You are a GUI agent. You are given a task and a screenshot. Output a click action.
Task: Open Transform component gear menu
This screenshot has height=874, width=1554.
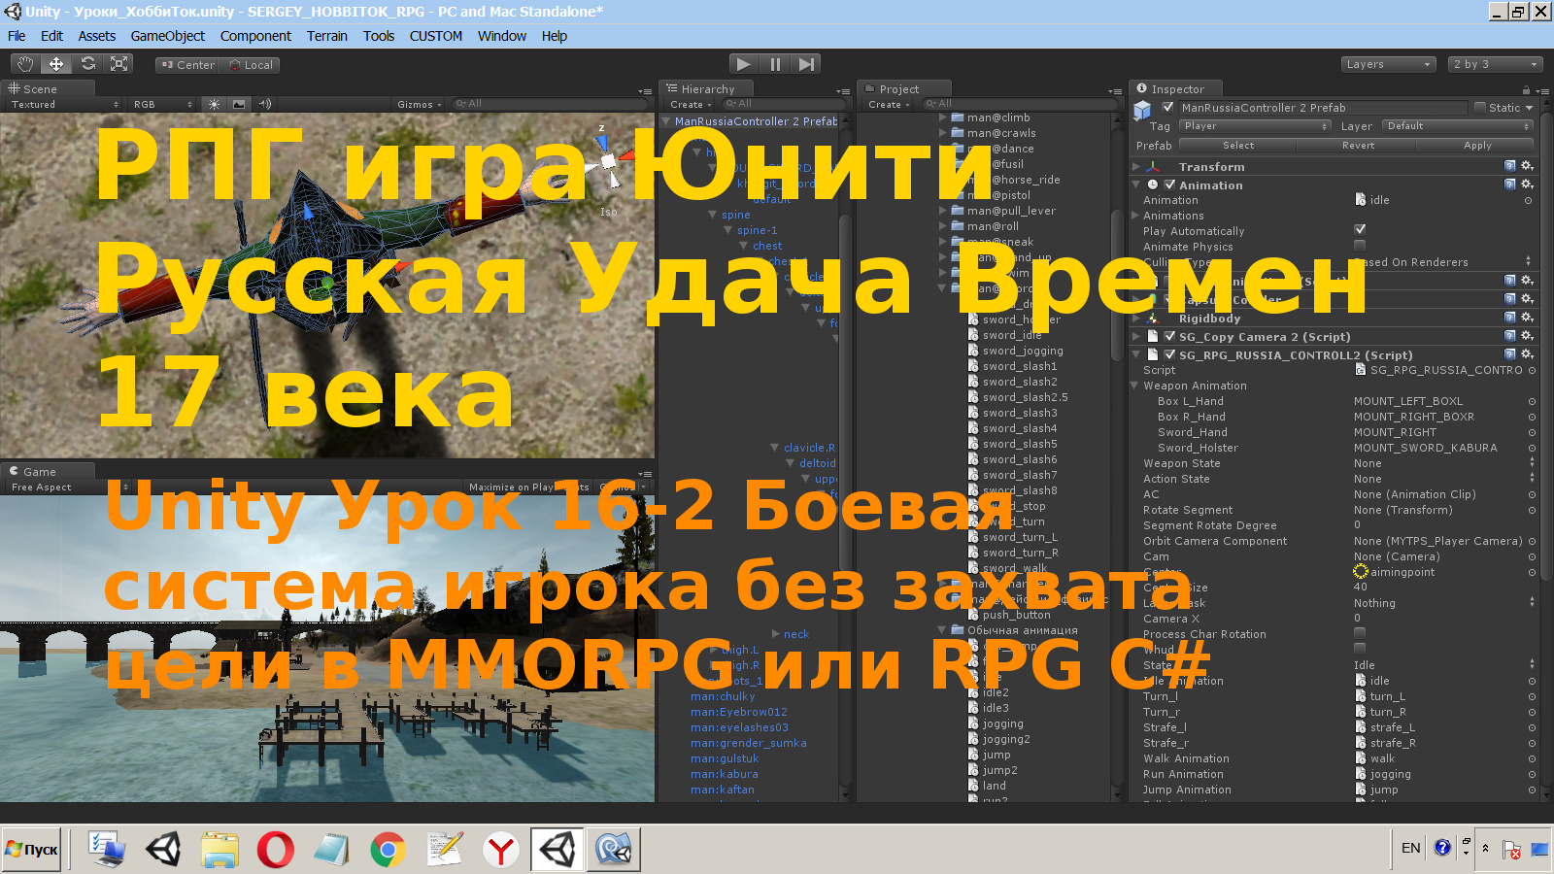point(1527,166)
